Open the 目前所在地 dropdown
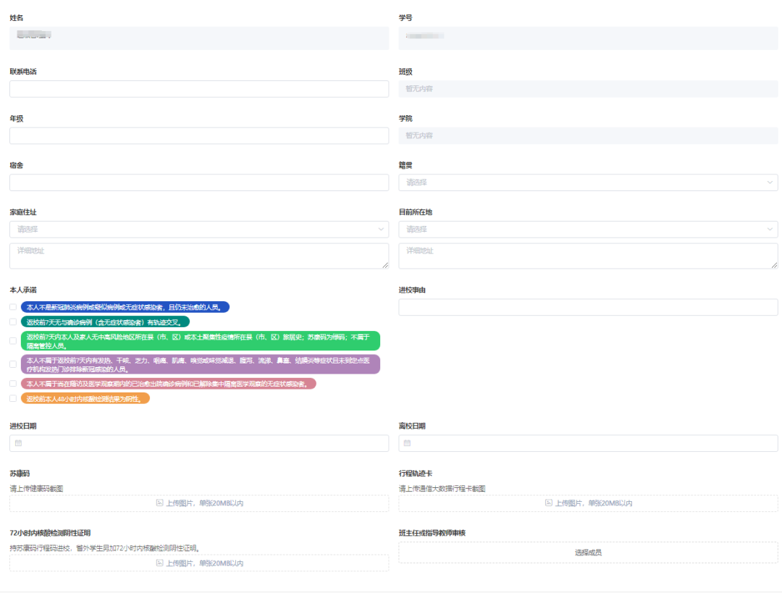This screenshot has width=782, height=593. pos(588,230)
